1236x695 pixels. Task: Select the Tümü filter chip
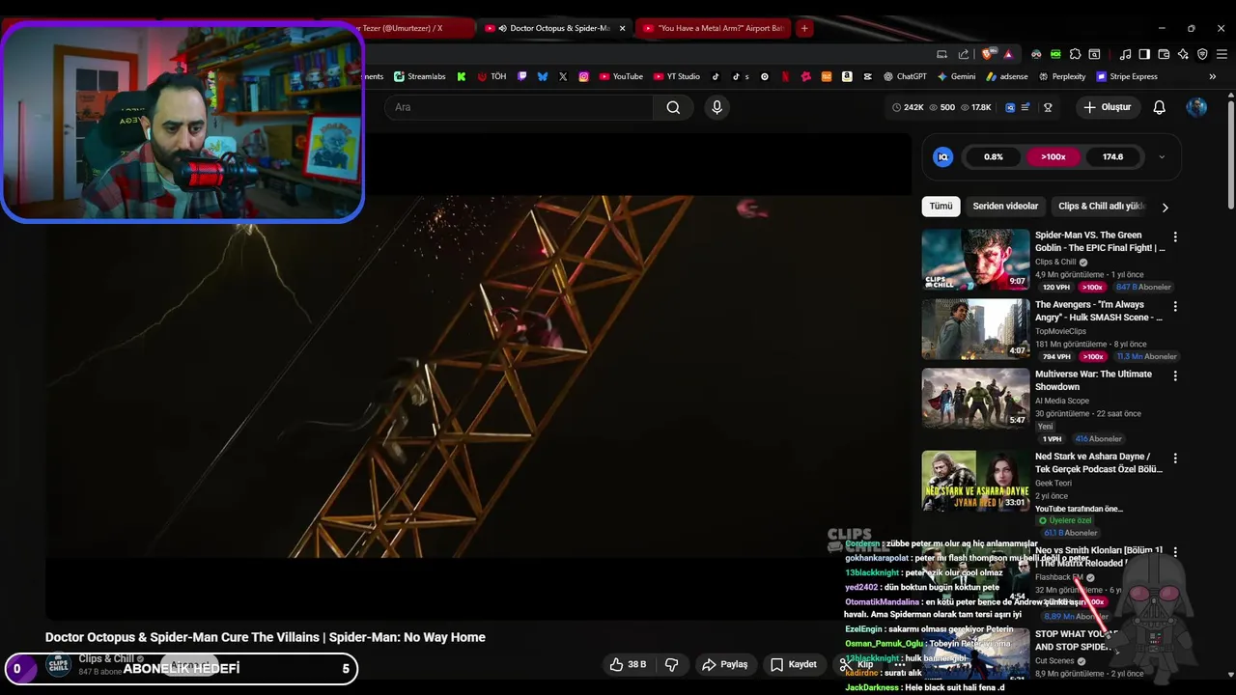point(941,207)
